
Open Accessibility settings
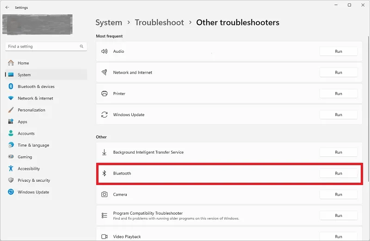46,168
